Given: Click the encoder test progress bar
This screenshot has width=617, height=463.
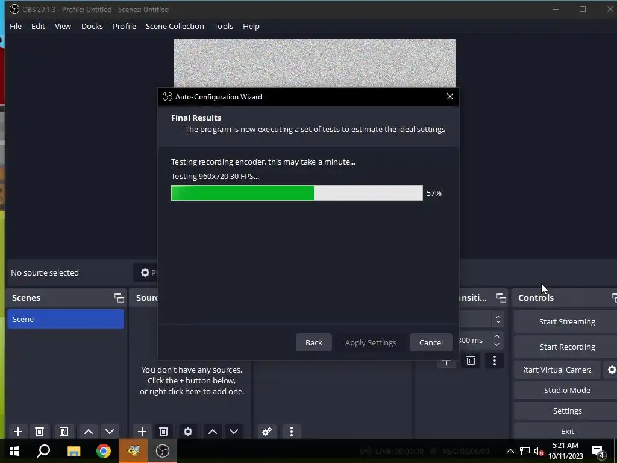Looking at the screenshot, I should pyautogui.click(x=297, y=193).
